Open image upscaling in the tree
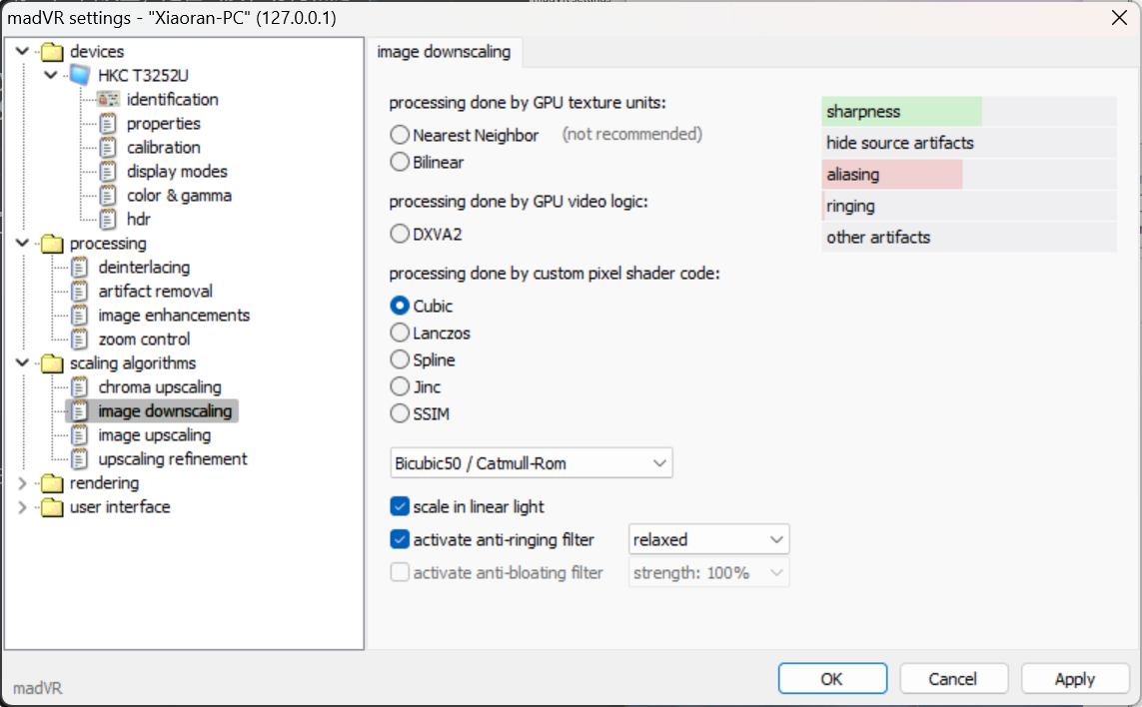The image size is (1142, 707). [154, 435]
